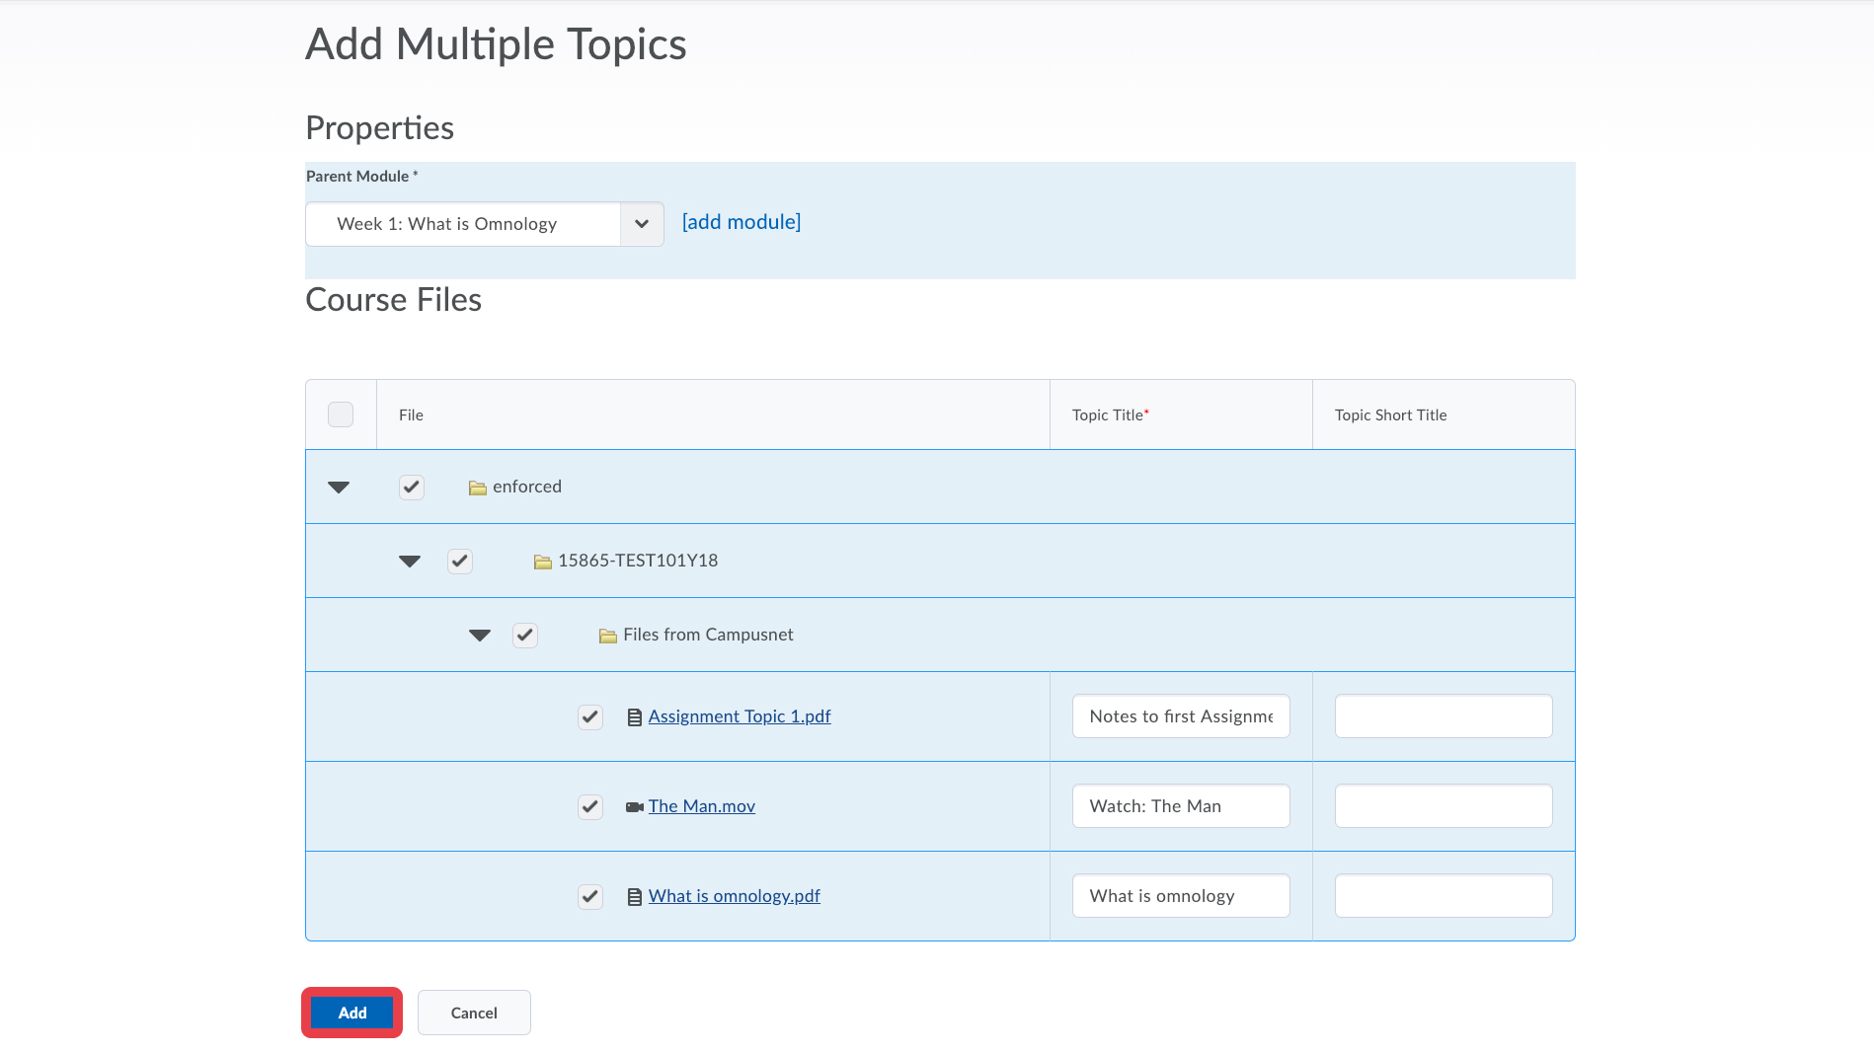Click the What is omnology.pdf document icon
Viewport: 1874px width, 1053px height.
[635, 897]
